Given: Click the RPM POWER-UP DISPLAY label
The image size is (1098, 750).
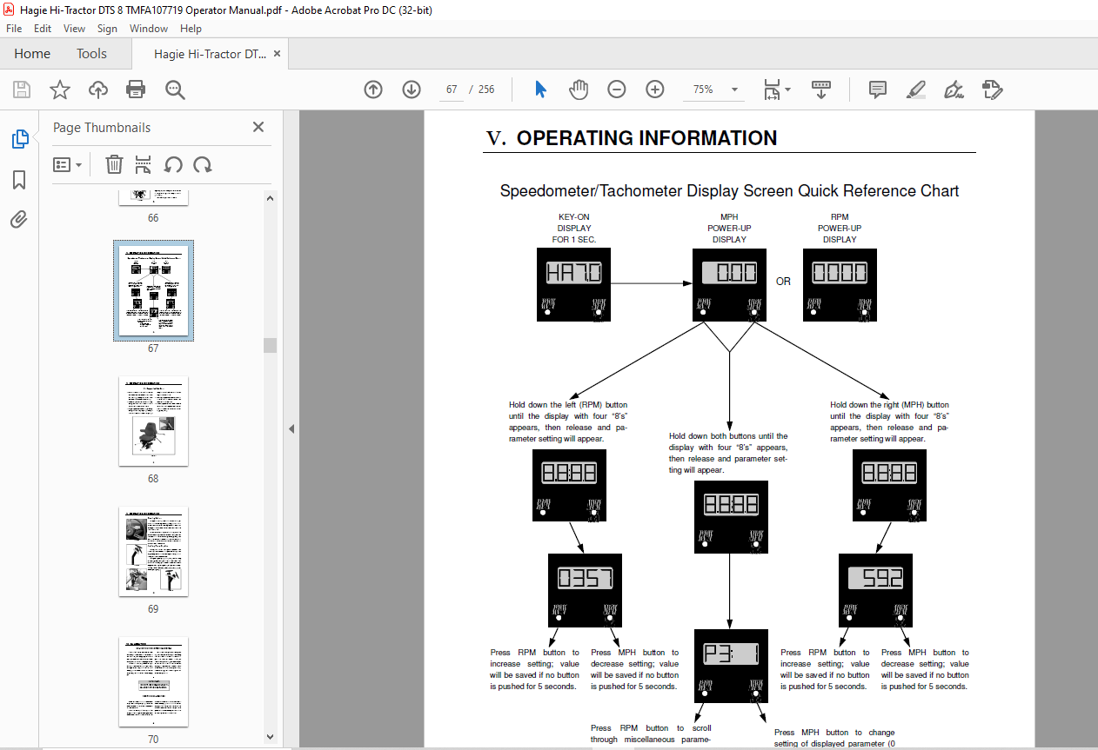Looking at the screenshot, I should [840, 228].
